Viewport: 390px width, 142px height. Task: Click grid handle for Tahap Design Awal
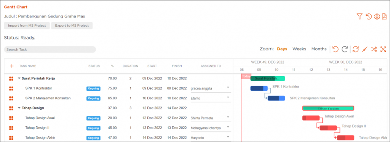tap(11, 118)
